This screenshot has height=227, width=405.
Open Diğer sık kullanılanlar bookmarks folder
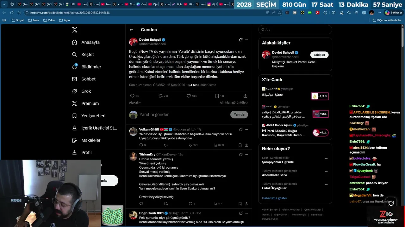tap(387, 20)
